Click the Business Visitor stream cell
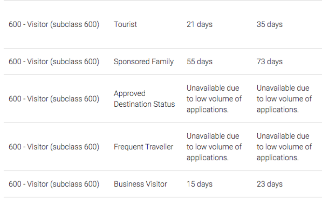 (x=141, y=184)
